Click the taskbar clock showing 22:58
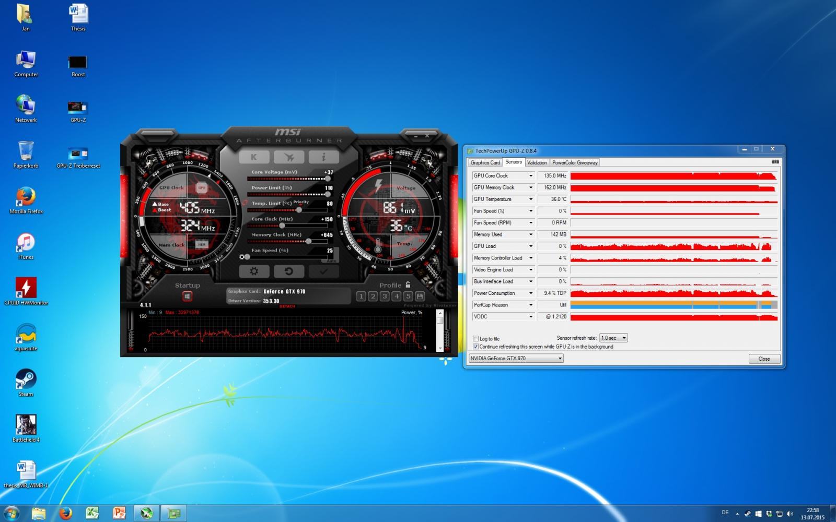Viewport: 836px width, 522px height. pyautogui.click(x=812, y=514)
